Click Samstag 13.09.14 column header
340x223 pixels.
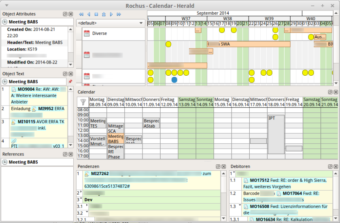click(x=187, y=102)
